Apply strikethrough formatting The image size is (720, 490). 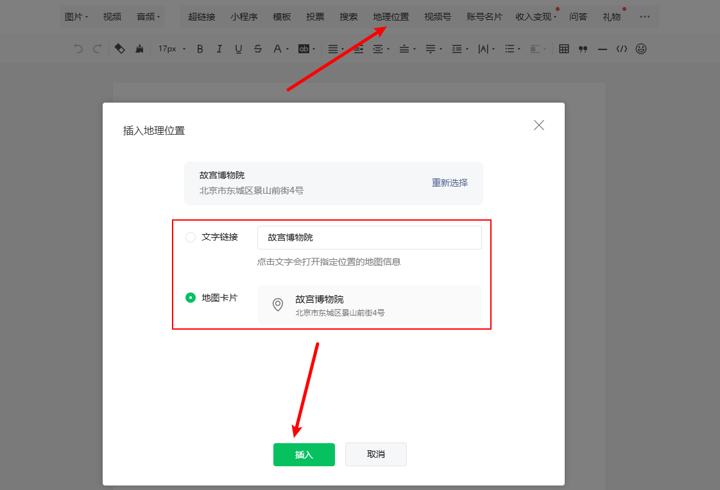257,49
